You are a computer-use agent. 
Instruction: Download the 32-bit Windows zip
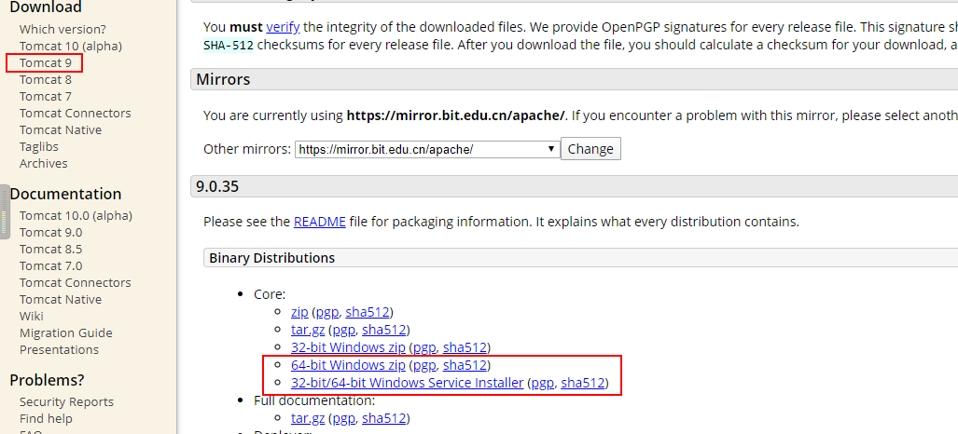[348, 347]
